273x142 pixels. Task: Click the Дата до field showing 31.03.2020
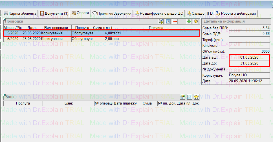(249, 63)
